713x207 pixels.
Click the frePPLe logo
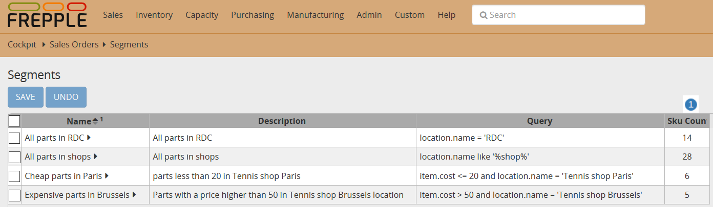coord(47,15)
